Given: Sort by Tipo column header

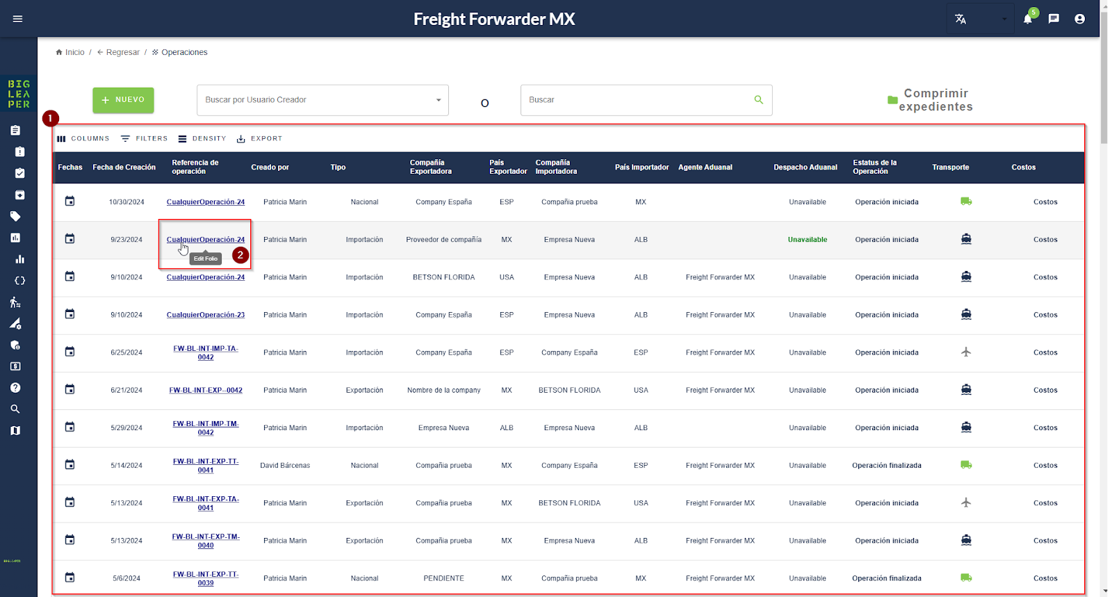Looking at the screenshot, I should point(338,167).
